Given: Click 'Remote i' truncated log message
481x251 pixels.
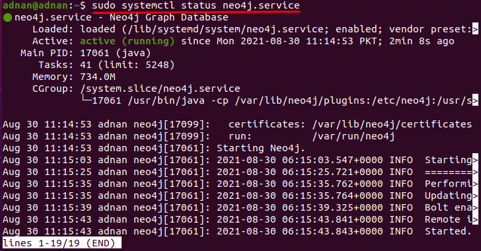Looking at the screenshot, I should coord(448,220).
